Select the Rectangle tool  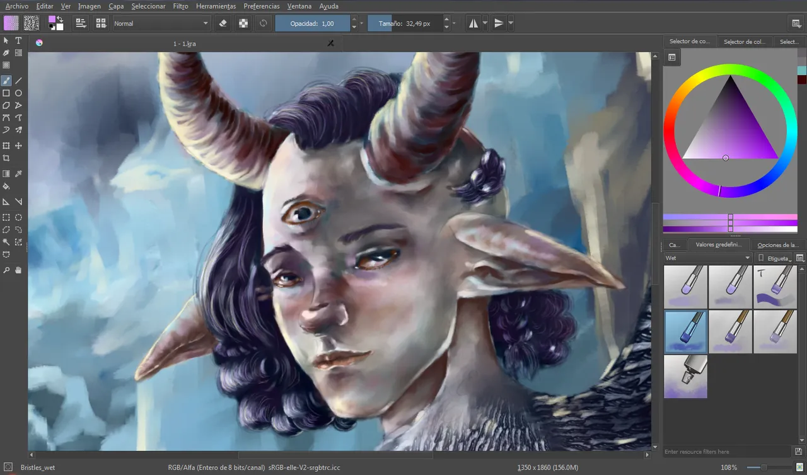[x=6, y=93]
